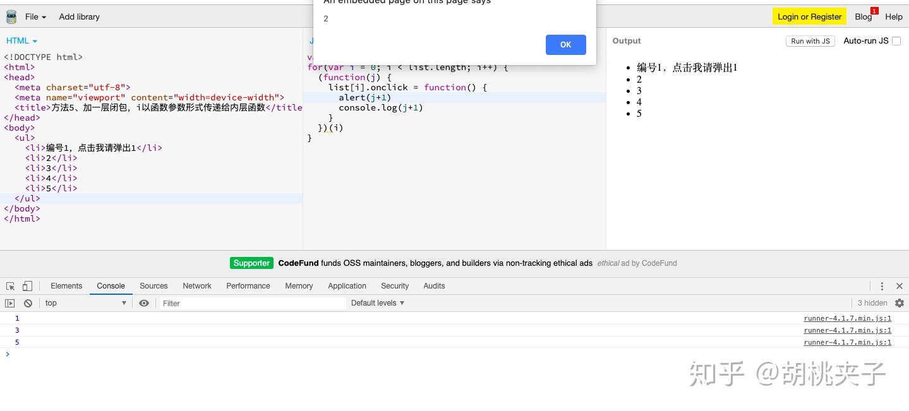This screenshot has height=411, width=909.
Task: Switch to the Network tab
Action: [197, 286]
